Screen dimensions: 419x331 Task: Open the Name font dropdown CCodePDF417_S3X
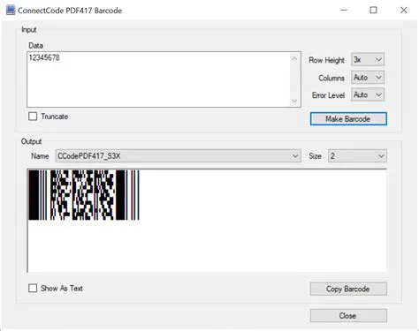179,156
